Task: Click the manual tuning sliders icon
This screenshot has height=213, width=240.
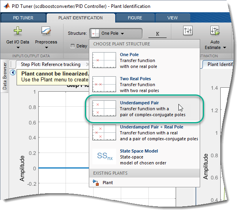Action: 188,30
